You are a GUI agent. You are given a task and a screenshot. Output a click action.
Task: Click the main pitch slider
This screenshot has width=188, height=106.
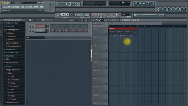pos(53,7)
